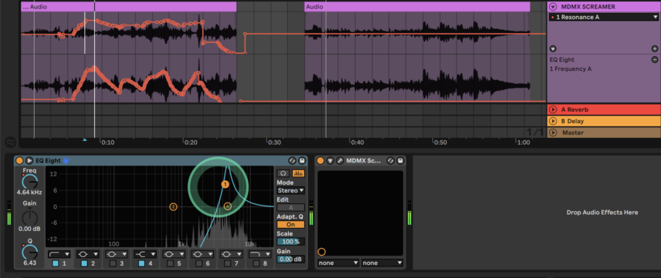
Task: Select the first '... Audio' clip header
Action: pyautogui.click(x=129, y=7)
